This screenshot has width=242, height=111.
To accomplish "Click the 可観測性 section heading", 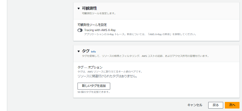I will coord(89,8).
